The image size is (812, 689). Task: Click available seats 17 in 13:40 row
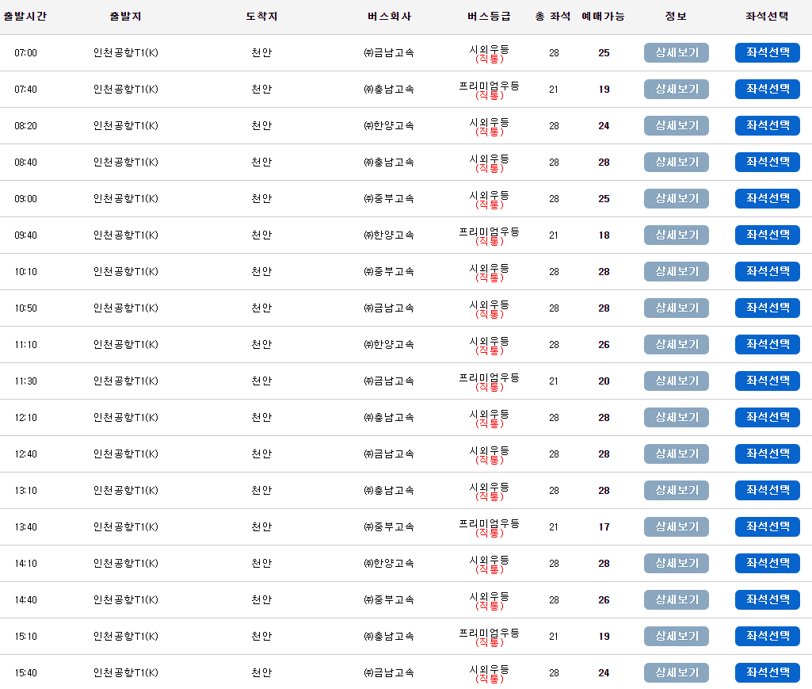point(604,526)
